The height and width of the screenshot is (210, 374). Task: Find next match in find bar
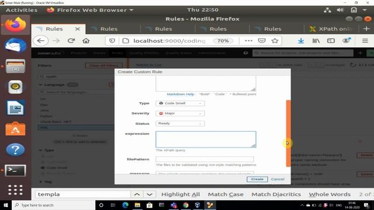tap(150, 194)
